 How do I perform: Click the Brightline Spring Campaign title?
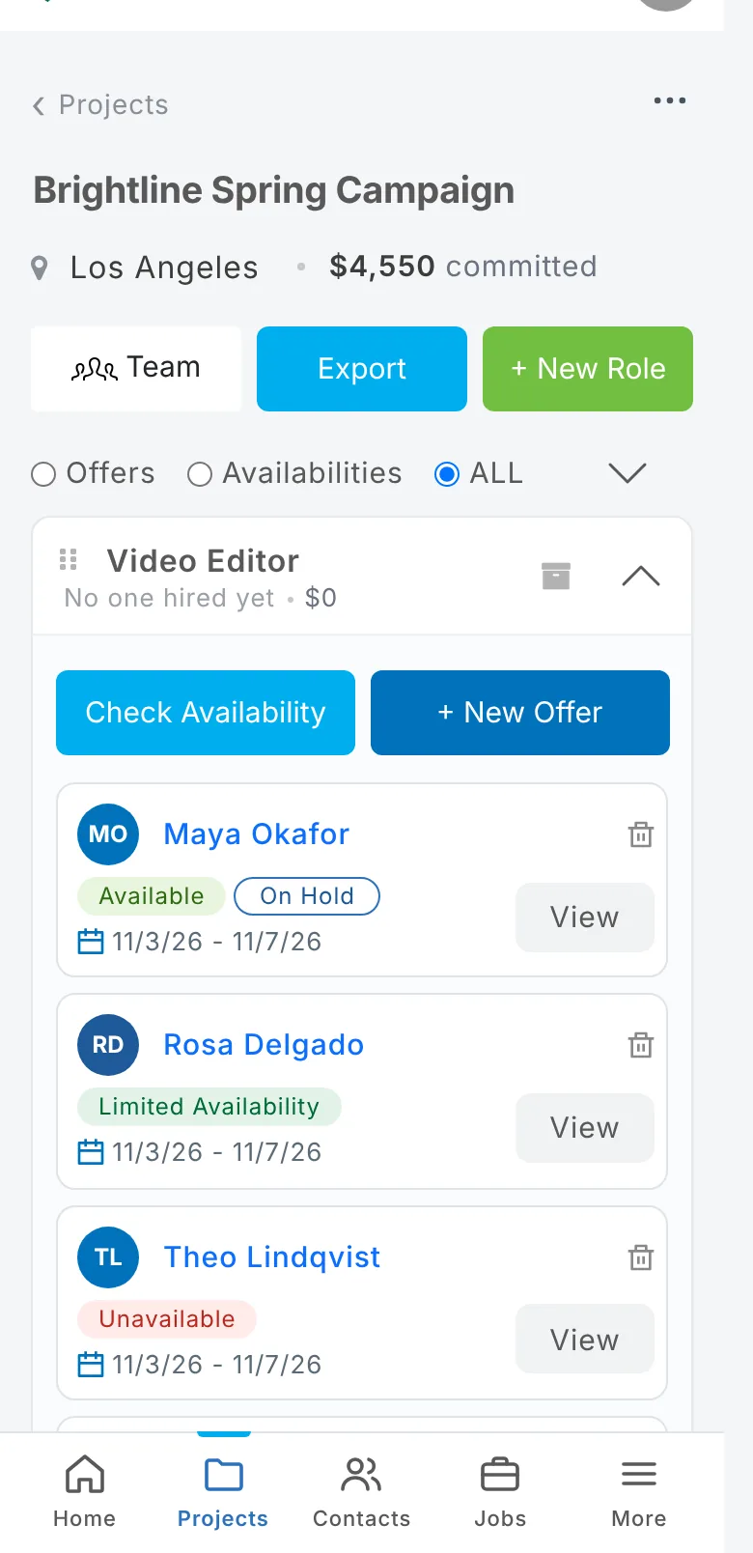click(274, 190)
